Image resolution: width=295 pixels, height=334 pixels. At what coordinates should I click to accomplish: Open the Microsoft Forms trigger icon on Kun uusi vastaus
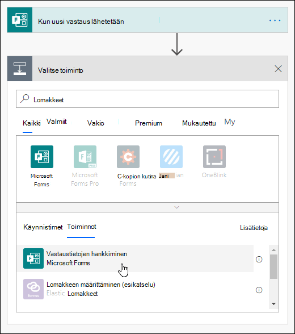coord(20,20)
